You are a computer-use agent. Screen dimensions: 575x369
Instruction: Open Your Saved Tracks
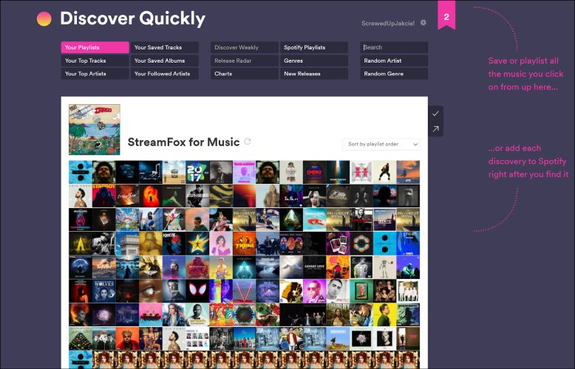pyautogui.click(x=164, y=47)
